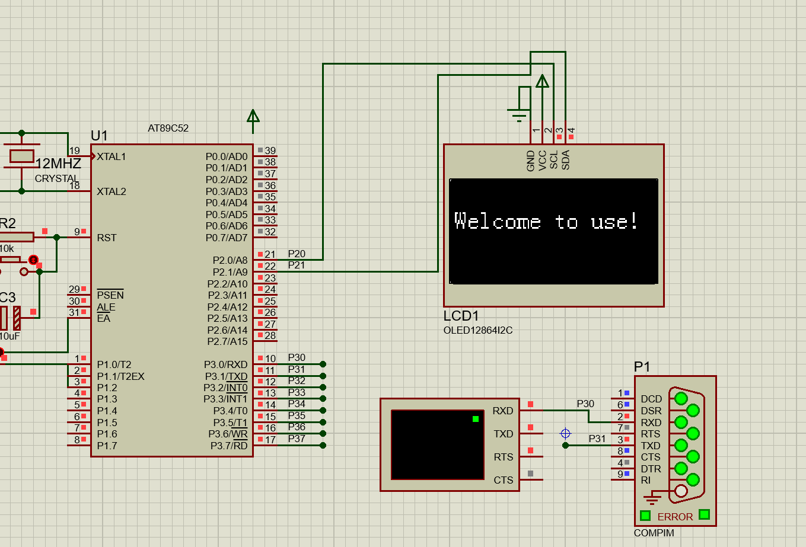The image size is (806, 547).
Task: Click P2.7/A15 pin label
Action: click(x=227, y=341)
